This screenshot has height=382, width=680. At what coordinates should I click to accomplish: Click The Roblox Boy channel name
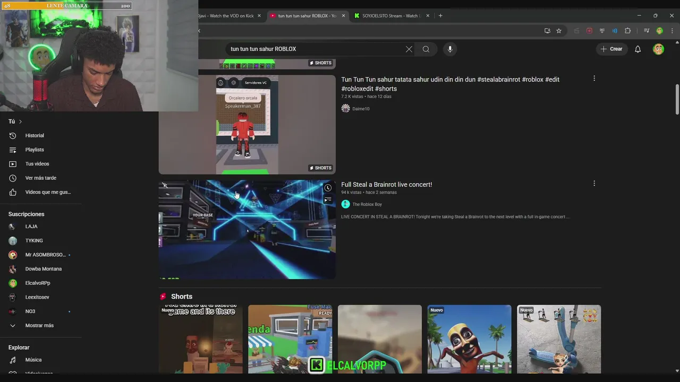point(367,204)
